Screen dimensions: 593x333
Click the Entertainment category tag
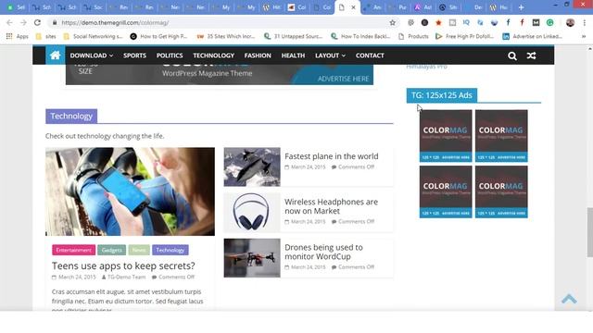tap(74, 250)
